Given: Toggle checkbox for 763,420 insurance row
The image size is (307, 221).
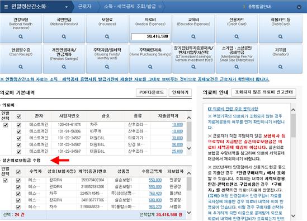Looking at the screenshot, I should click(18, 194).
